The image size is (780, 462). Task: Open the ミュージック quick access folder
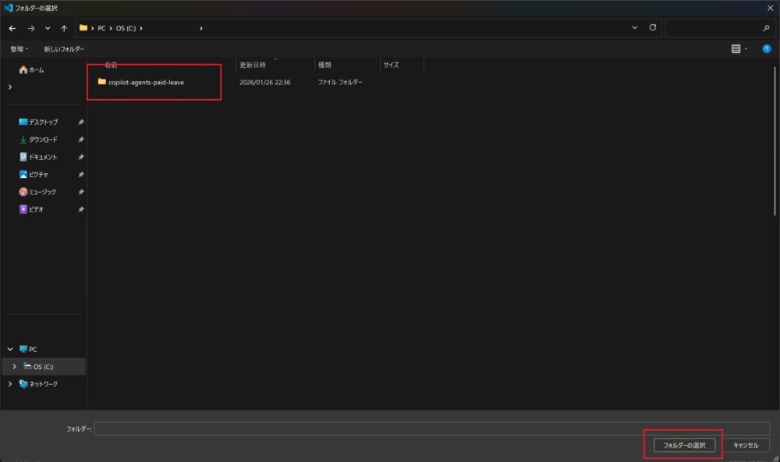[x=42, y=192]
